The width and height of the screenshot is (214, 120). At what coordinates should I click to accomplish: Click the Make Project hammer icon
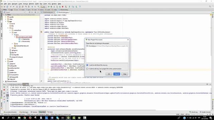point(39,7)
